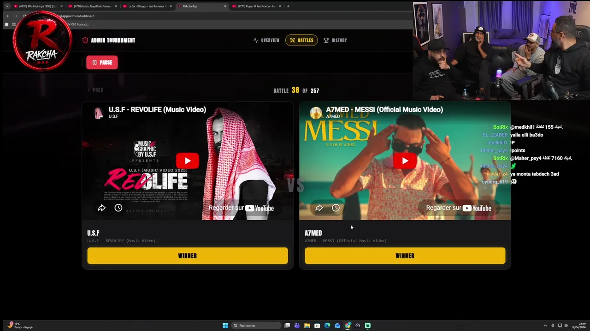Screen dimensions: 590x331
Task: Open the Mail app in the taskbar
Action: (x=337, y=325)
